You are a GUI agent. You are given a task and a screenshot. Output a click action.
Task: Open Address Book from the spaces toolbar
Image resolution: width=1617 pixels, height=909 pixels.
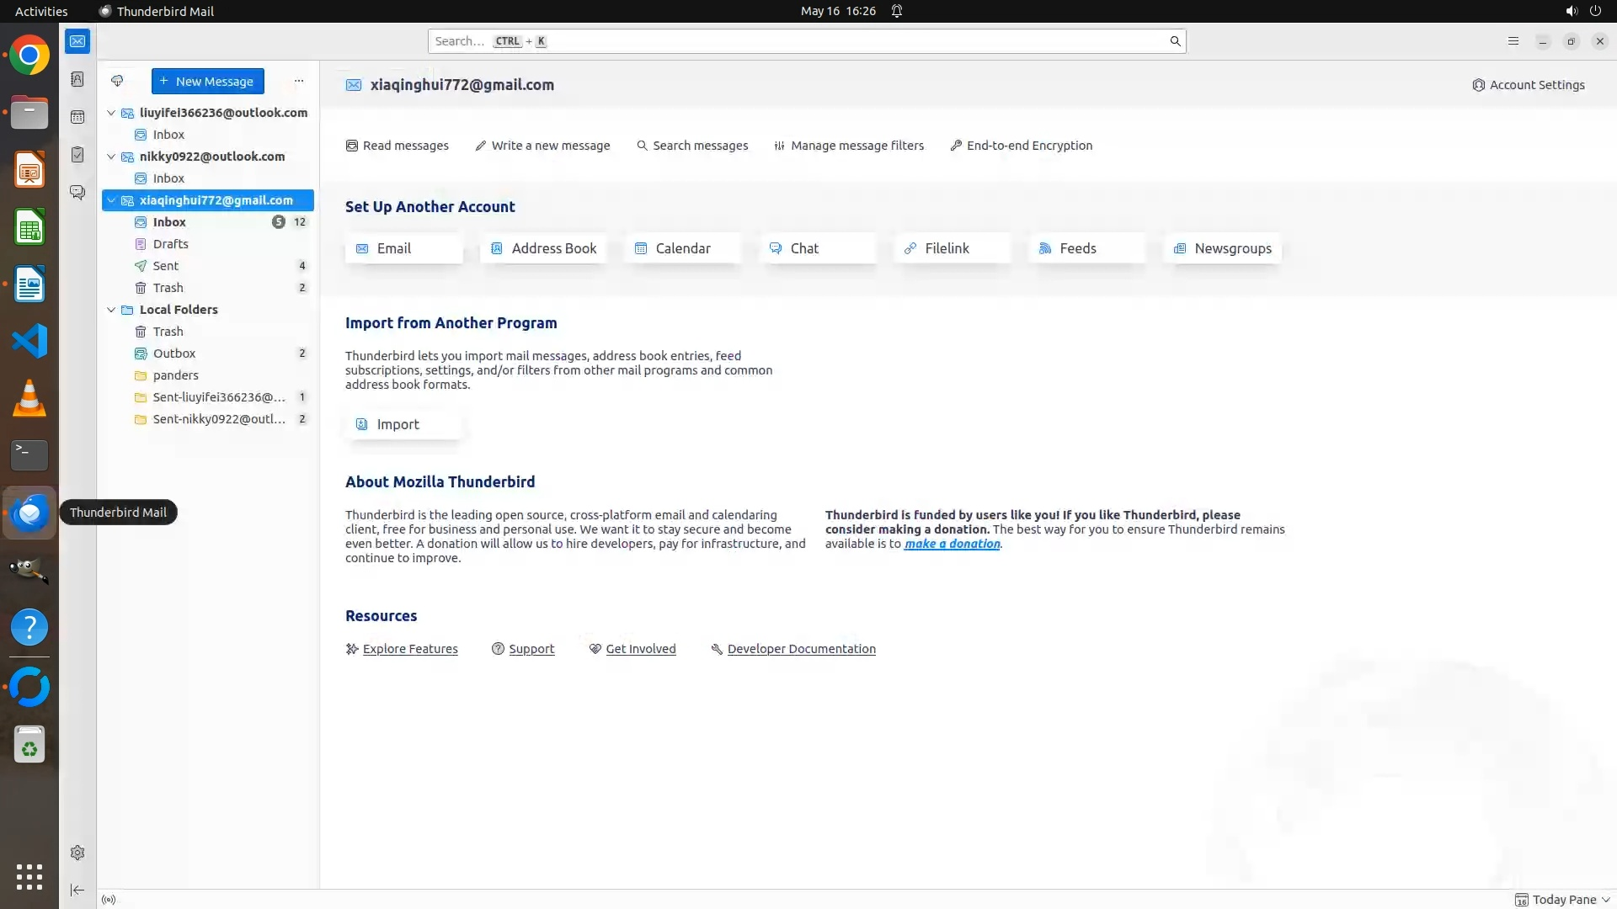[x=77, y=79]
